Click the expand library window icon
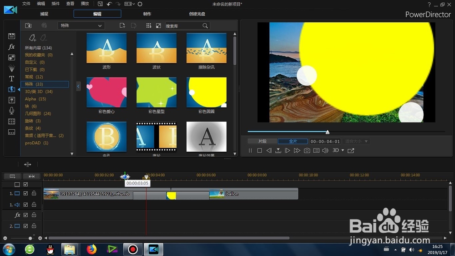Viewport: 455px width, 256px height. (x=158, y=26)
